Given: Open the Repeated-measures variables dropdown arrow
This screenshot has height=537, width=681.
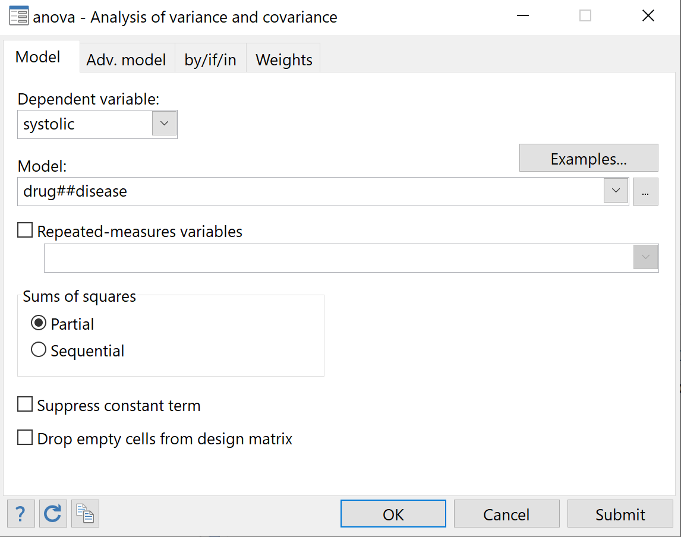Looking at the screenshot, I should [645, 257].
